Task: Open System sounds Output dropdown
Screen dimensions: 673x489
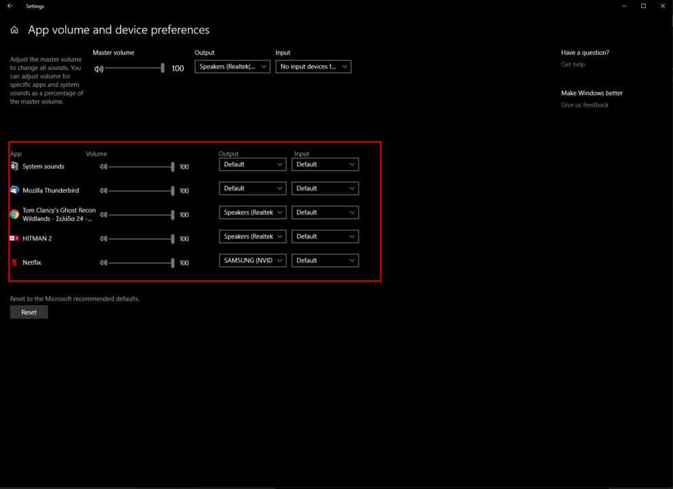Action: [253, 164]
